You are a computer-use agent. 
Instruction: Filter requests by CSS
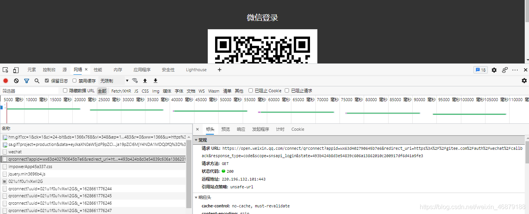[145, 91]
